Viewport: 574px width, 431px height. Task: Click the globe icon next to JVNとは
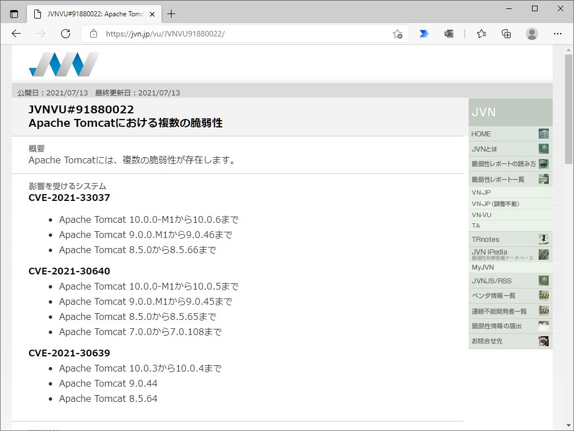coord(543,149)
